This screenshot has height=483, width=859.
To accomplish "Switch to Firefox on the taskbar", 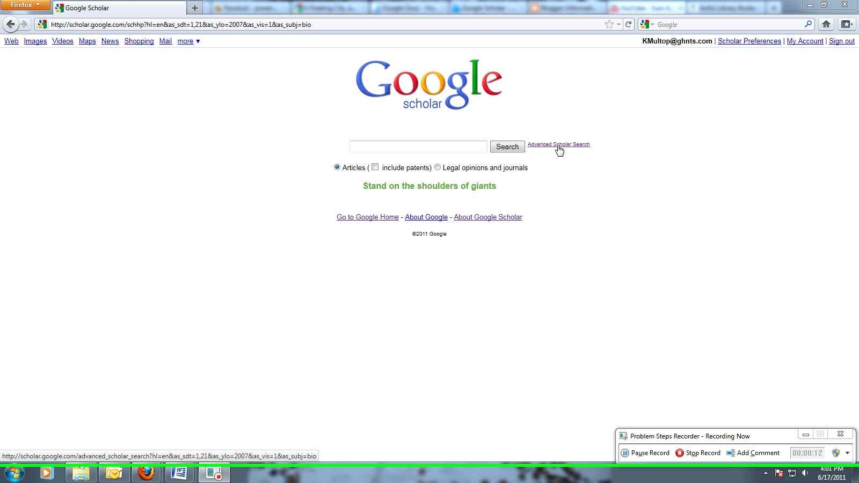I will click(x=146, y=473).
